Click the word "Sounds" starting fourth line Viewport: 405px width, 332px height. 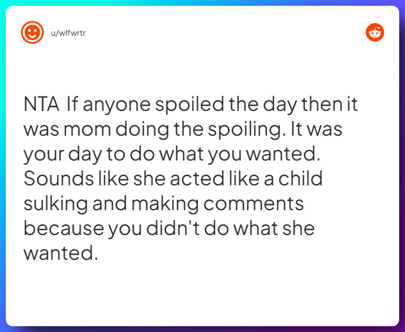(58, 178)
